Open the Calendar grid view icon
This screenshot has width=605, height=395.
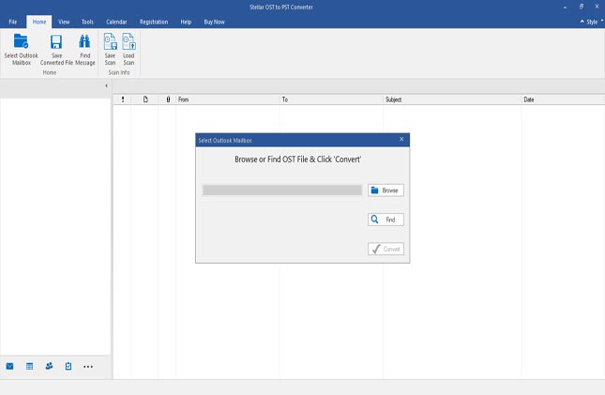click(29, 366)
